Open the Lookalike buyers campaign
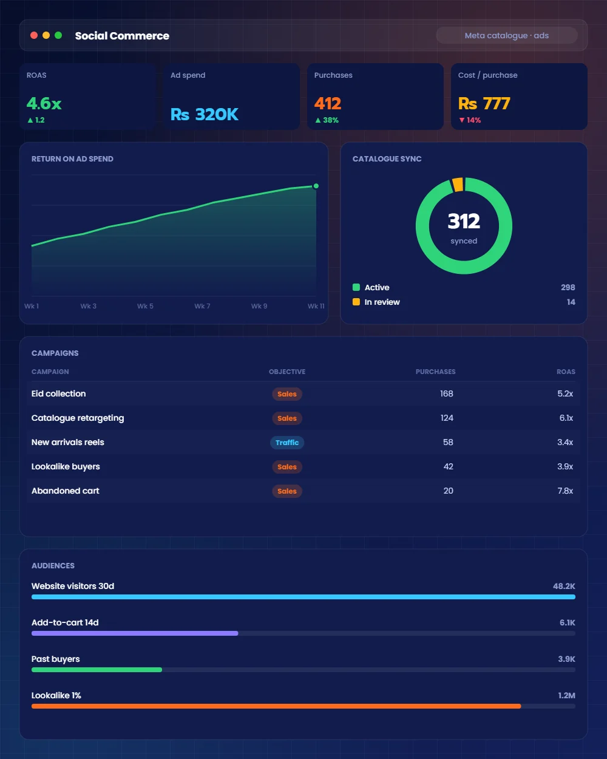Viewport: 607px width, 759px height. tap(303, 466)
